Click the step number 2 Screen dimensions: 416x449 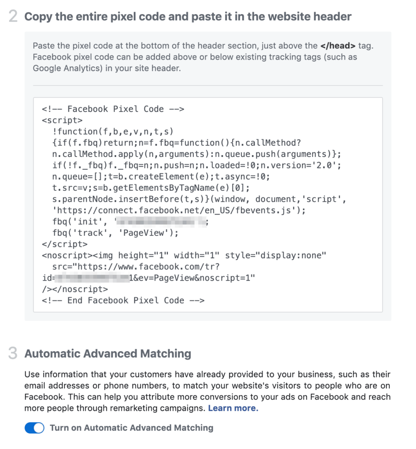tap(13, 18)
